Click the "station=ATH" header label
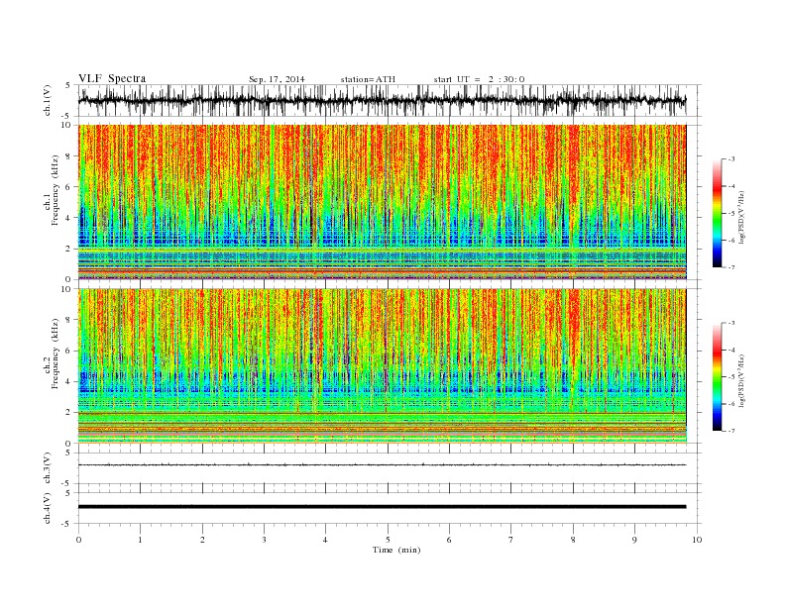 pos(368,79)
